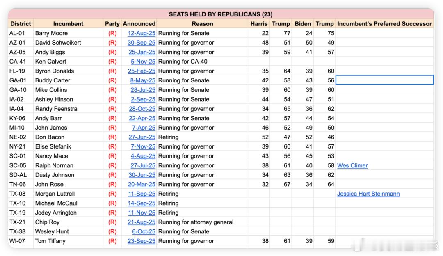Open the 30-Jun-25 link for Dusty Johnson
Screen dimensions: 443x256
tap(142, 175)
